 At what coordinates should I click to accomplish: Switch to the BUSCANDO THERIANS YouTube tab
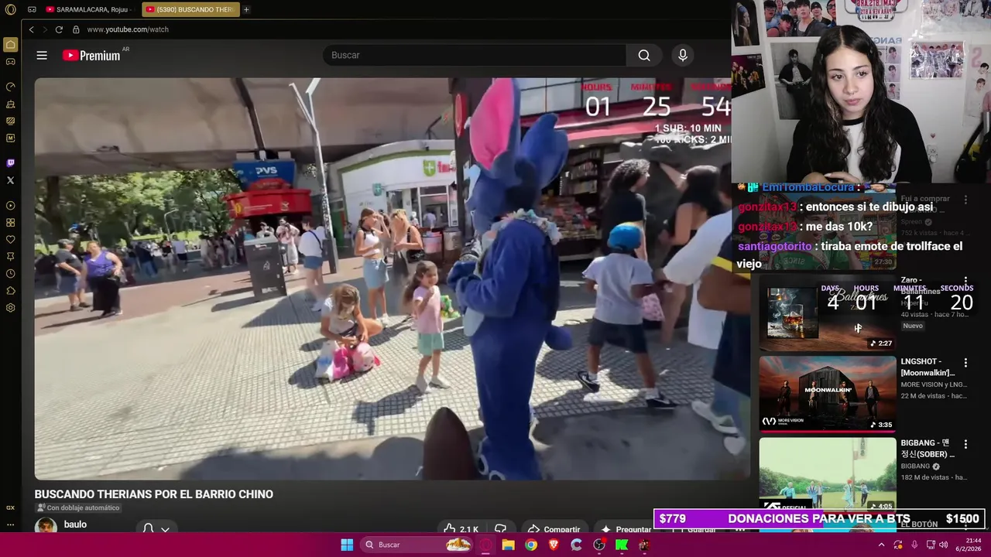[190, 9]
